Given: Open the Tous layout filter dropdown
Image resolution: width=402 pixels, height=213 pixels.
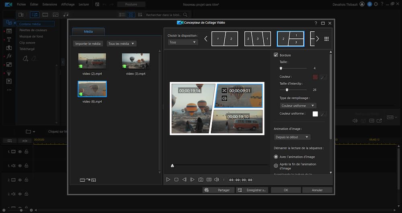Looking at the screenshot, I should point(183,42).
